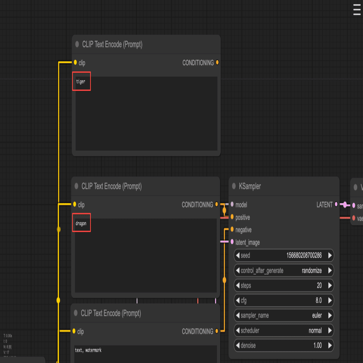Select next control_after_generate option via right arrow
Image resolution: width=363 pixels, height=363 pixels.
click(330, 270)
